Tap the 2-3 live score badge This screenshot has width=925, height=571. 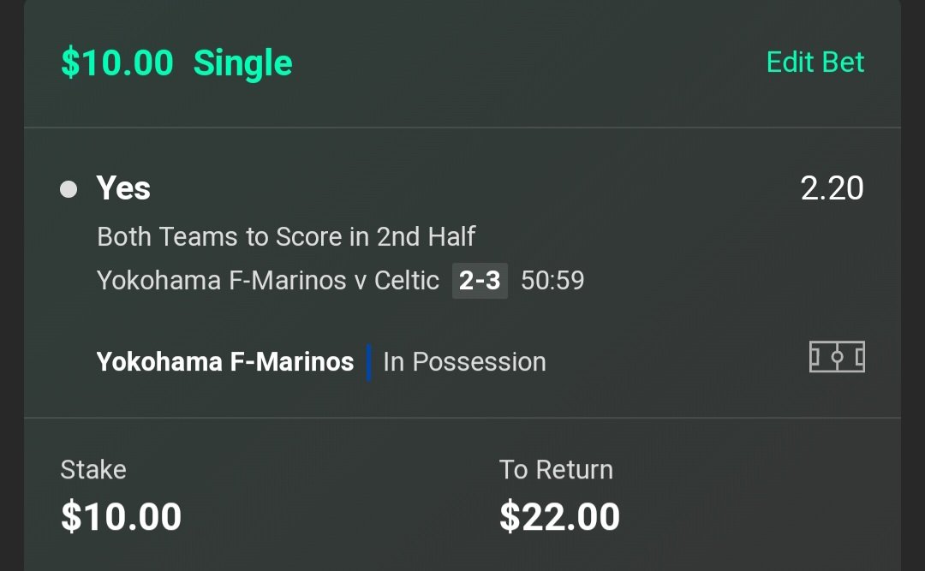480,281
